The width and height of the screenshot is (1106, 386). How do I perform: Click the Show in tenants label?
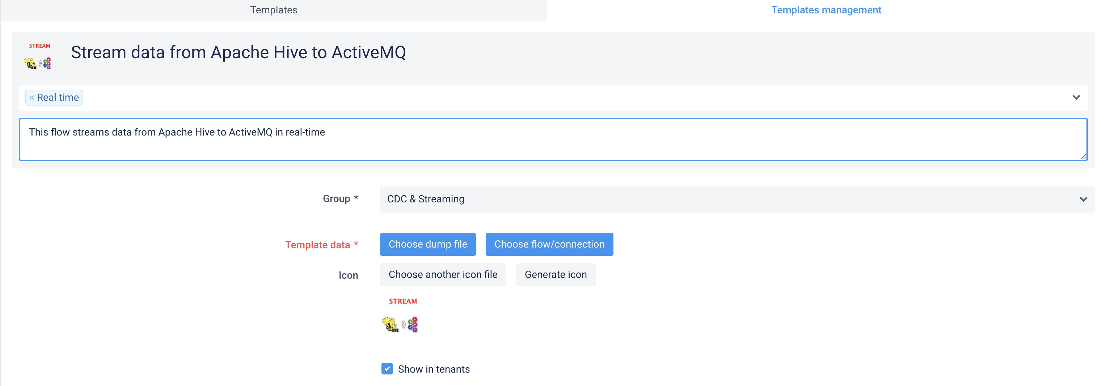click(434, 369)
